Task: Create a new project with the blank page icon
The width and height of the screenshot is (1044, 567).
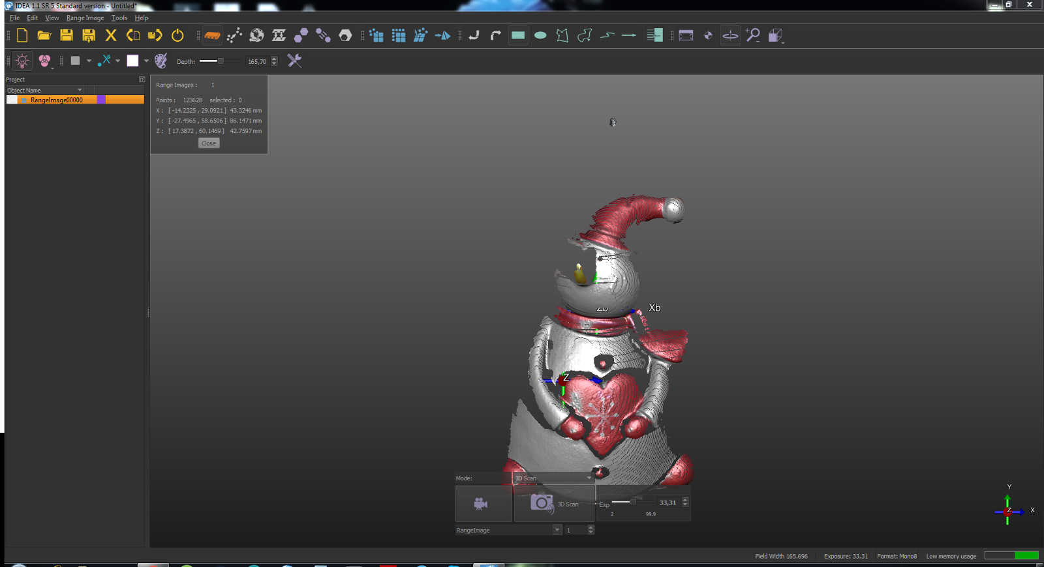Action: [x=22, y=35]
